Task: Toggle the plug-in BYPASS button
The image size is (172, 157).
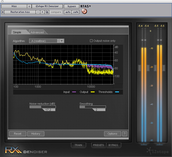Action: (x=113, y=145)
